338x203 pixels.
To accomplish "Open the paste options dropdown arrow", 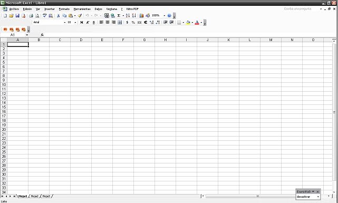I will pos(75,15).
